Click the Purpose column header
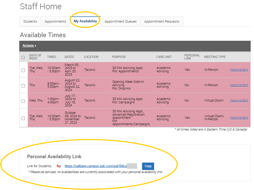Image resolution: width=254 pixels, height=190 pixels. coord(119,57)
